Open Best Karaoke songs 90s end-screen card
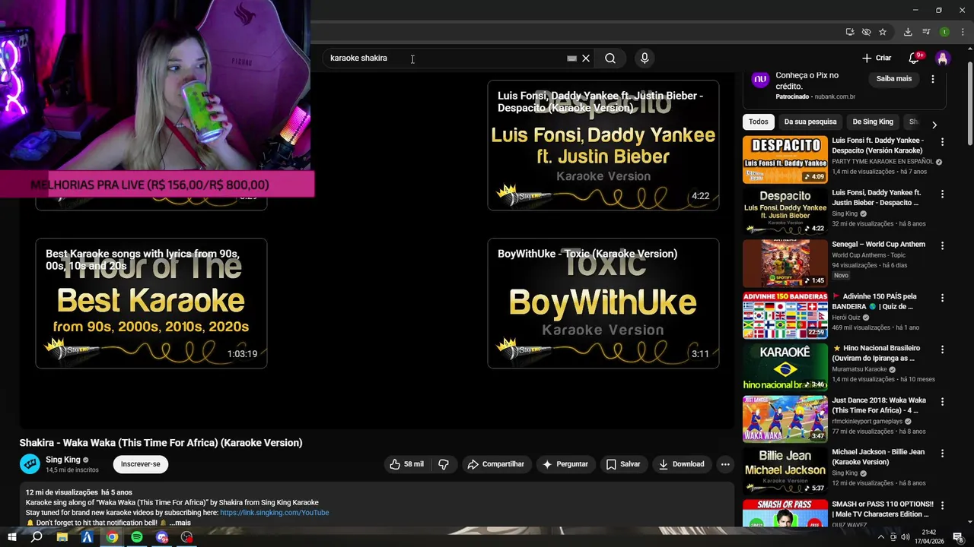This screenshot has width=974, height=547. (x=151, y=303)
